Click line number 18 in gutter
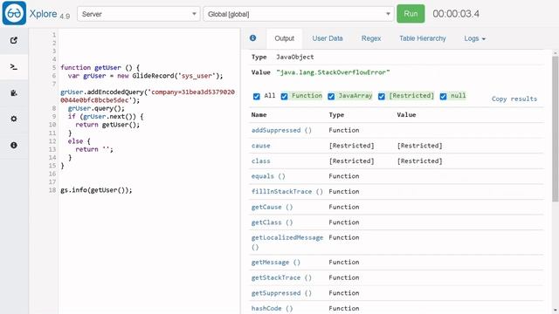Image resolution: width=559 pixels, height=314 pixels. (x=52, y=190)
